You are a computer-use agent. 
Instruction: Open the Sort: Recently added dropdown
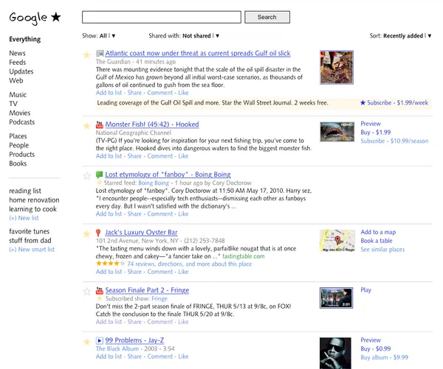point(401,36)
